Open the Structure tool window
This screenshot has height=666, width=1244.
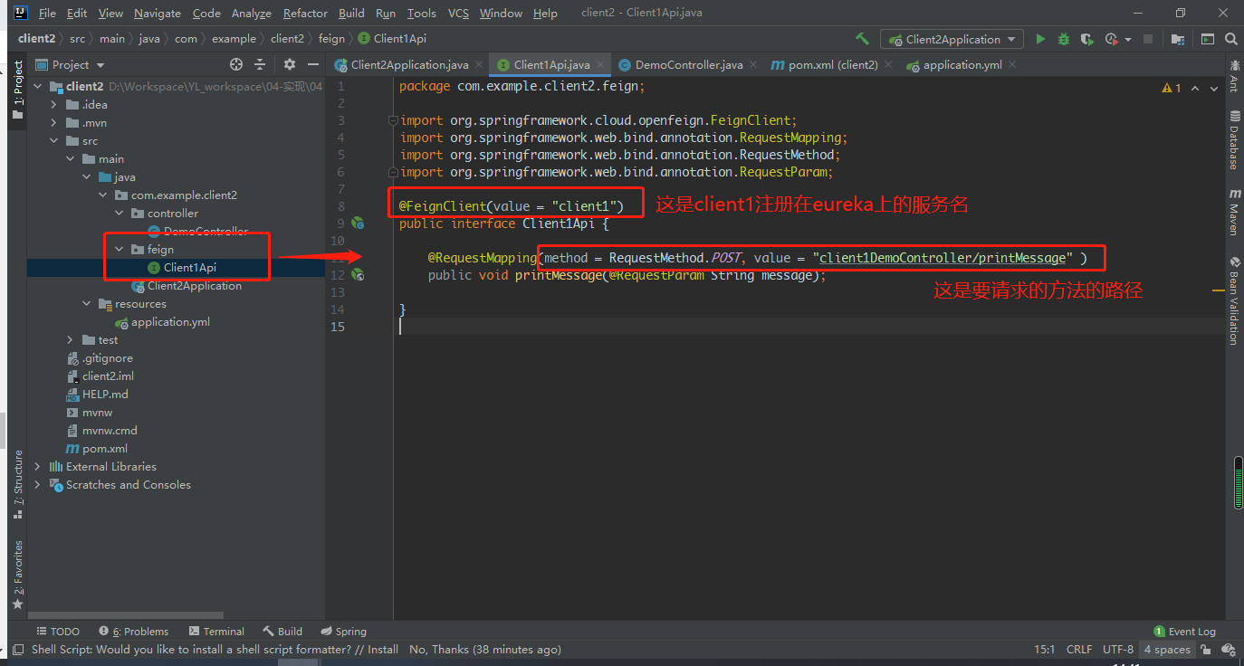pyautogui.click(x=17, y=484)
